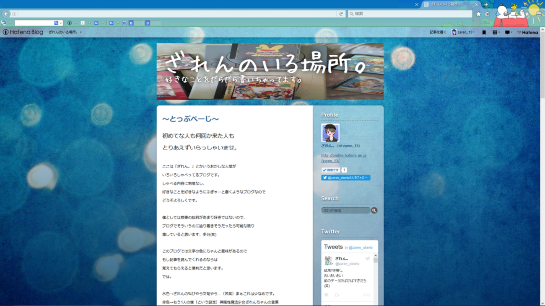The width and height of the screenshot is (545, 306).
Task: Click the profile avatar image
Action: point(330,133)
